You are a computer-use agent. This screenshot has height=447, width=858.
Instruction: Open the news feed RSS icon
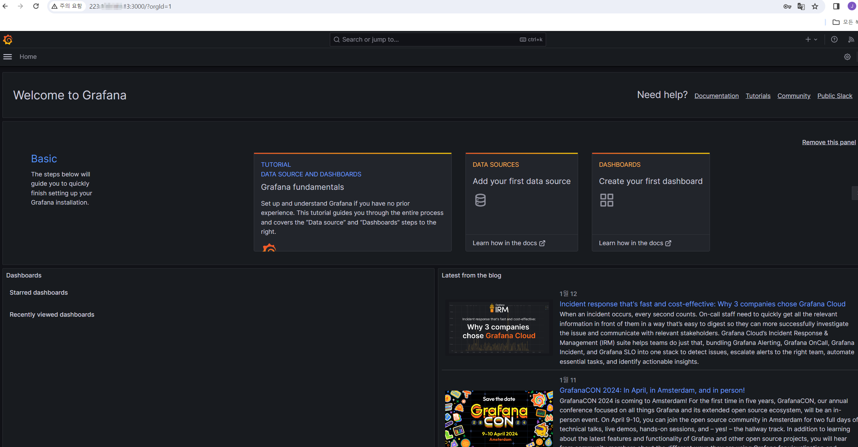[x=850, y=40]
